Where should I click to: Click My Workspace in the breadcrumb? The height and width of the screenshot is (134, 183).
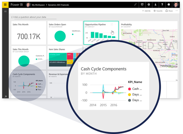click(38, 5)
